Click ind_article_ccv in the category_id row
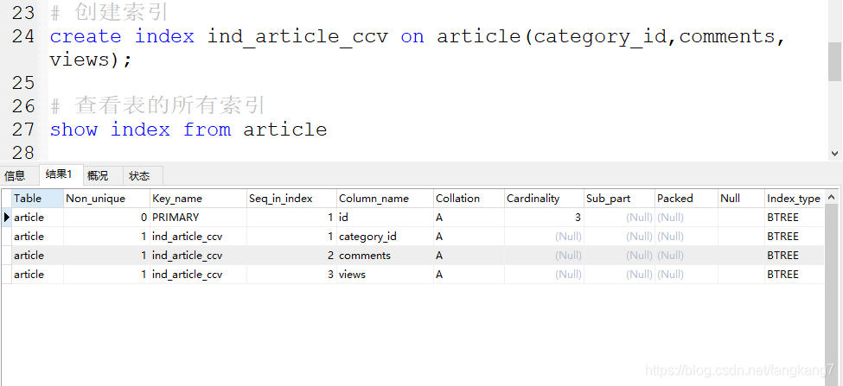Viewport: 843px width, 386px height. point(198,237)
